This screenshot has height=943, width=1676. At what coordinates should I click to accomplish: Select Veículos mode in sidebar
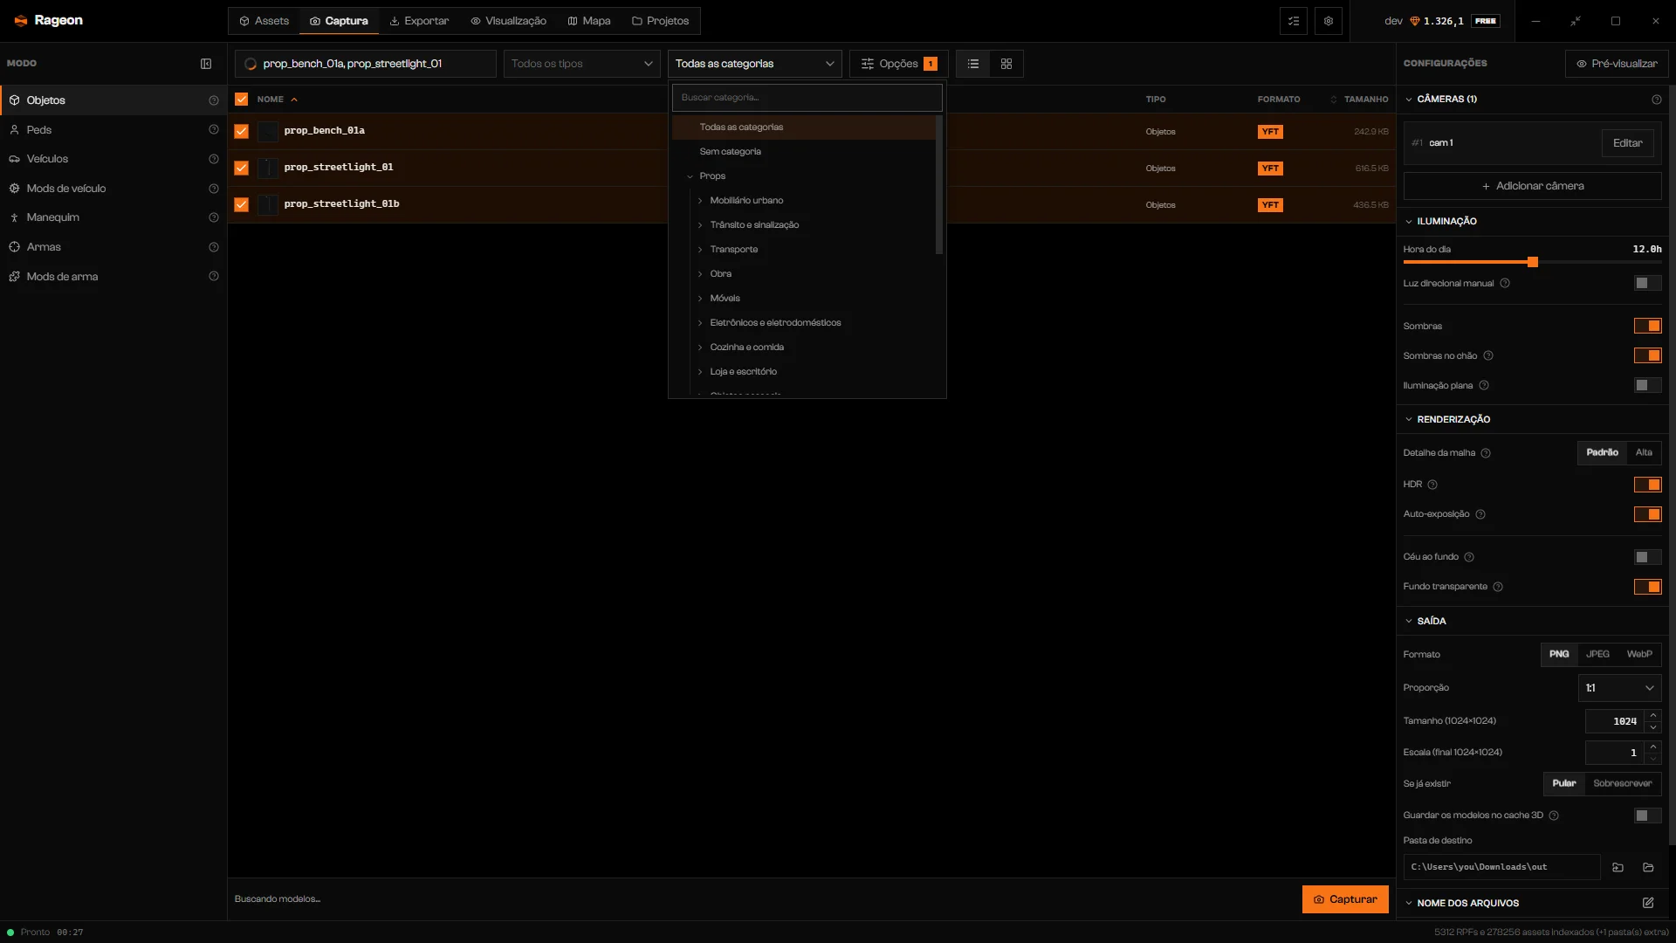[x=113, y=159]
